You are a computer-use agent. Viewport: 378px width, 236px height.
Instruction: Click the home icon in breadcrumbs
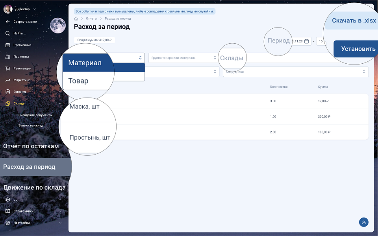(76, 18)
